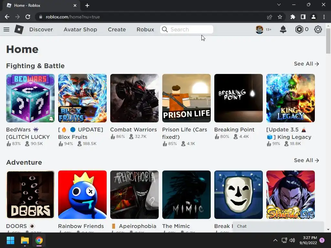Click the user avatar icon
Image resolution: width=331 pixels, height=248 pixels.
point(260,29)
